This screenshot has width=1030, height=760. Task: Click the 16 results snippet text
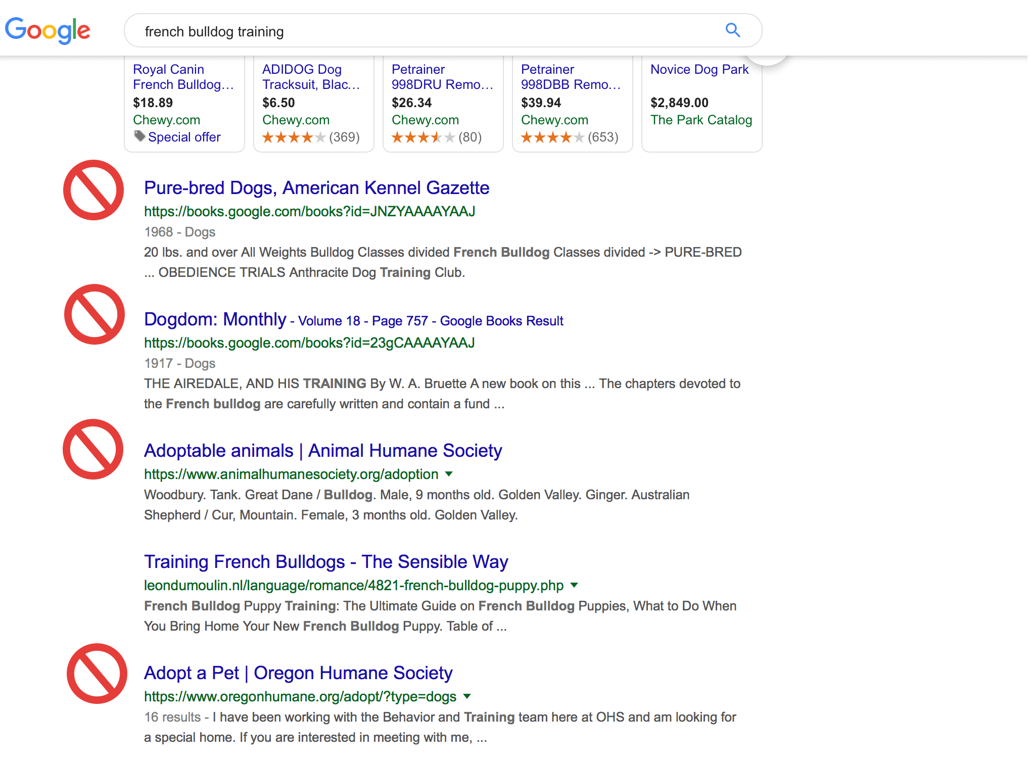(172, 717)
